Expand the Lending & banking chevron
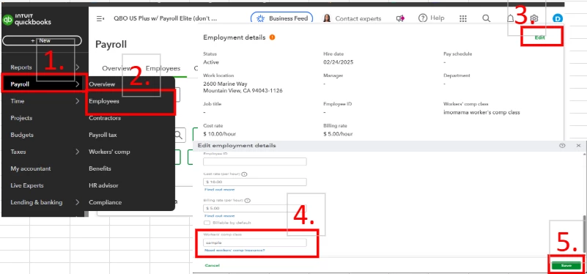The height and width of the screenshot is (274, 587). (x=77, y=202)
